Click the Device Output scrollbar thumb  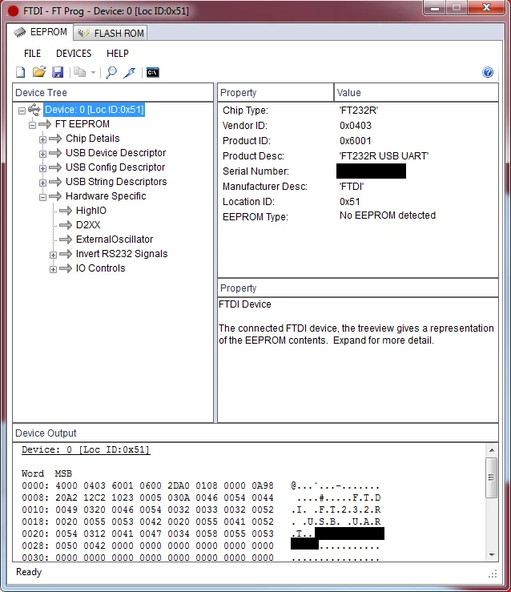(491, 477)
